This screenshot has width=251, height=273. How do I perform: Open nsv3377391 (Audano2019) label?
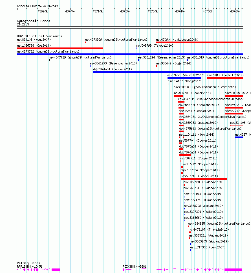click(x=204, y=212)
